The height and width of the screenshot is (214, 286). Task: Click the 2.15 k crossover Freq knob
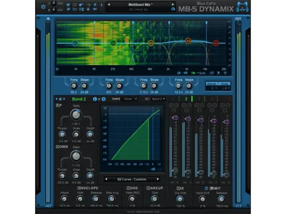144,86
